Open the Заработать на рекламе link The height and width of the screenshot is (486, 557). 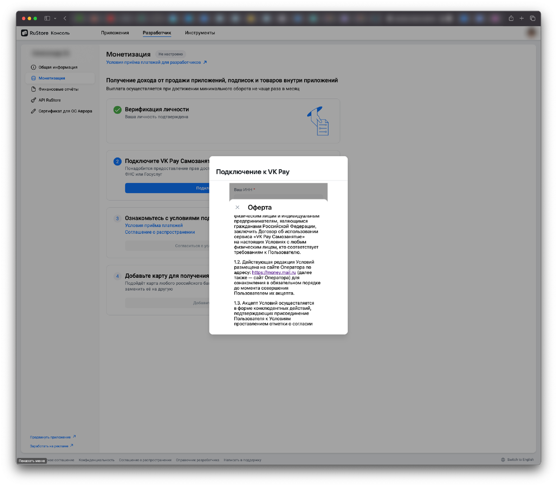tap(52, 446)
